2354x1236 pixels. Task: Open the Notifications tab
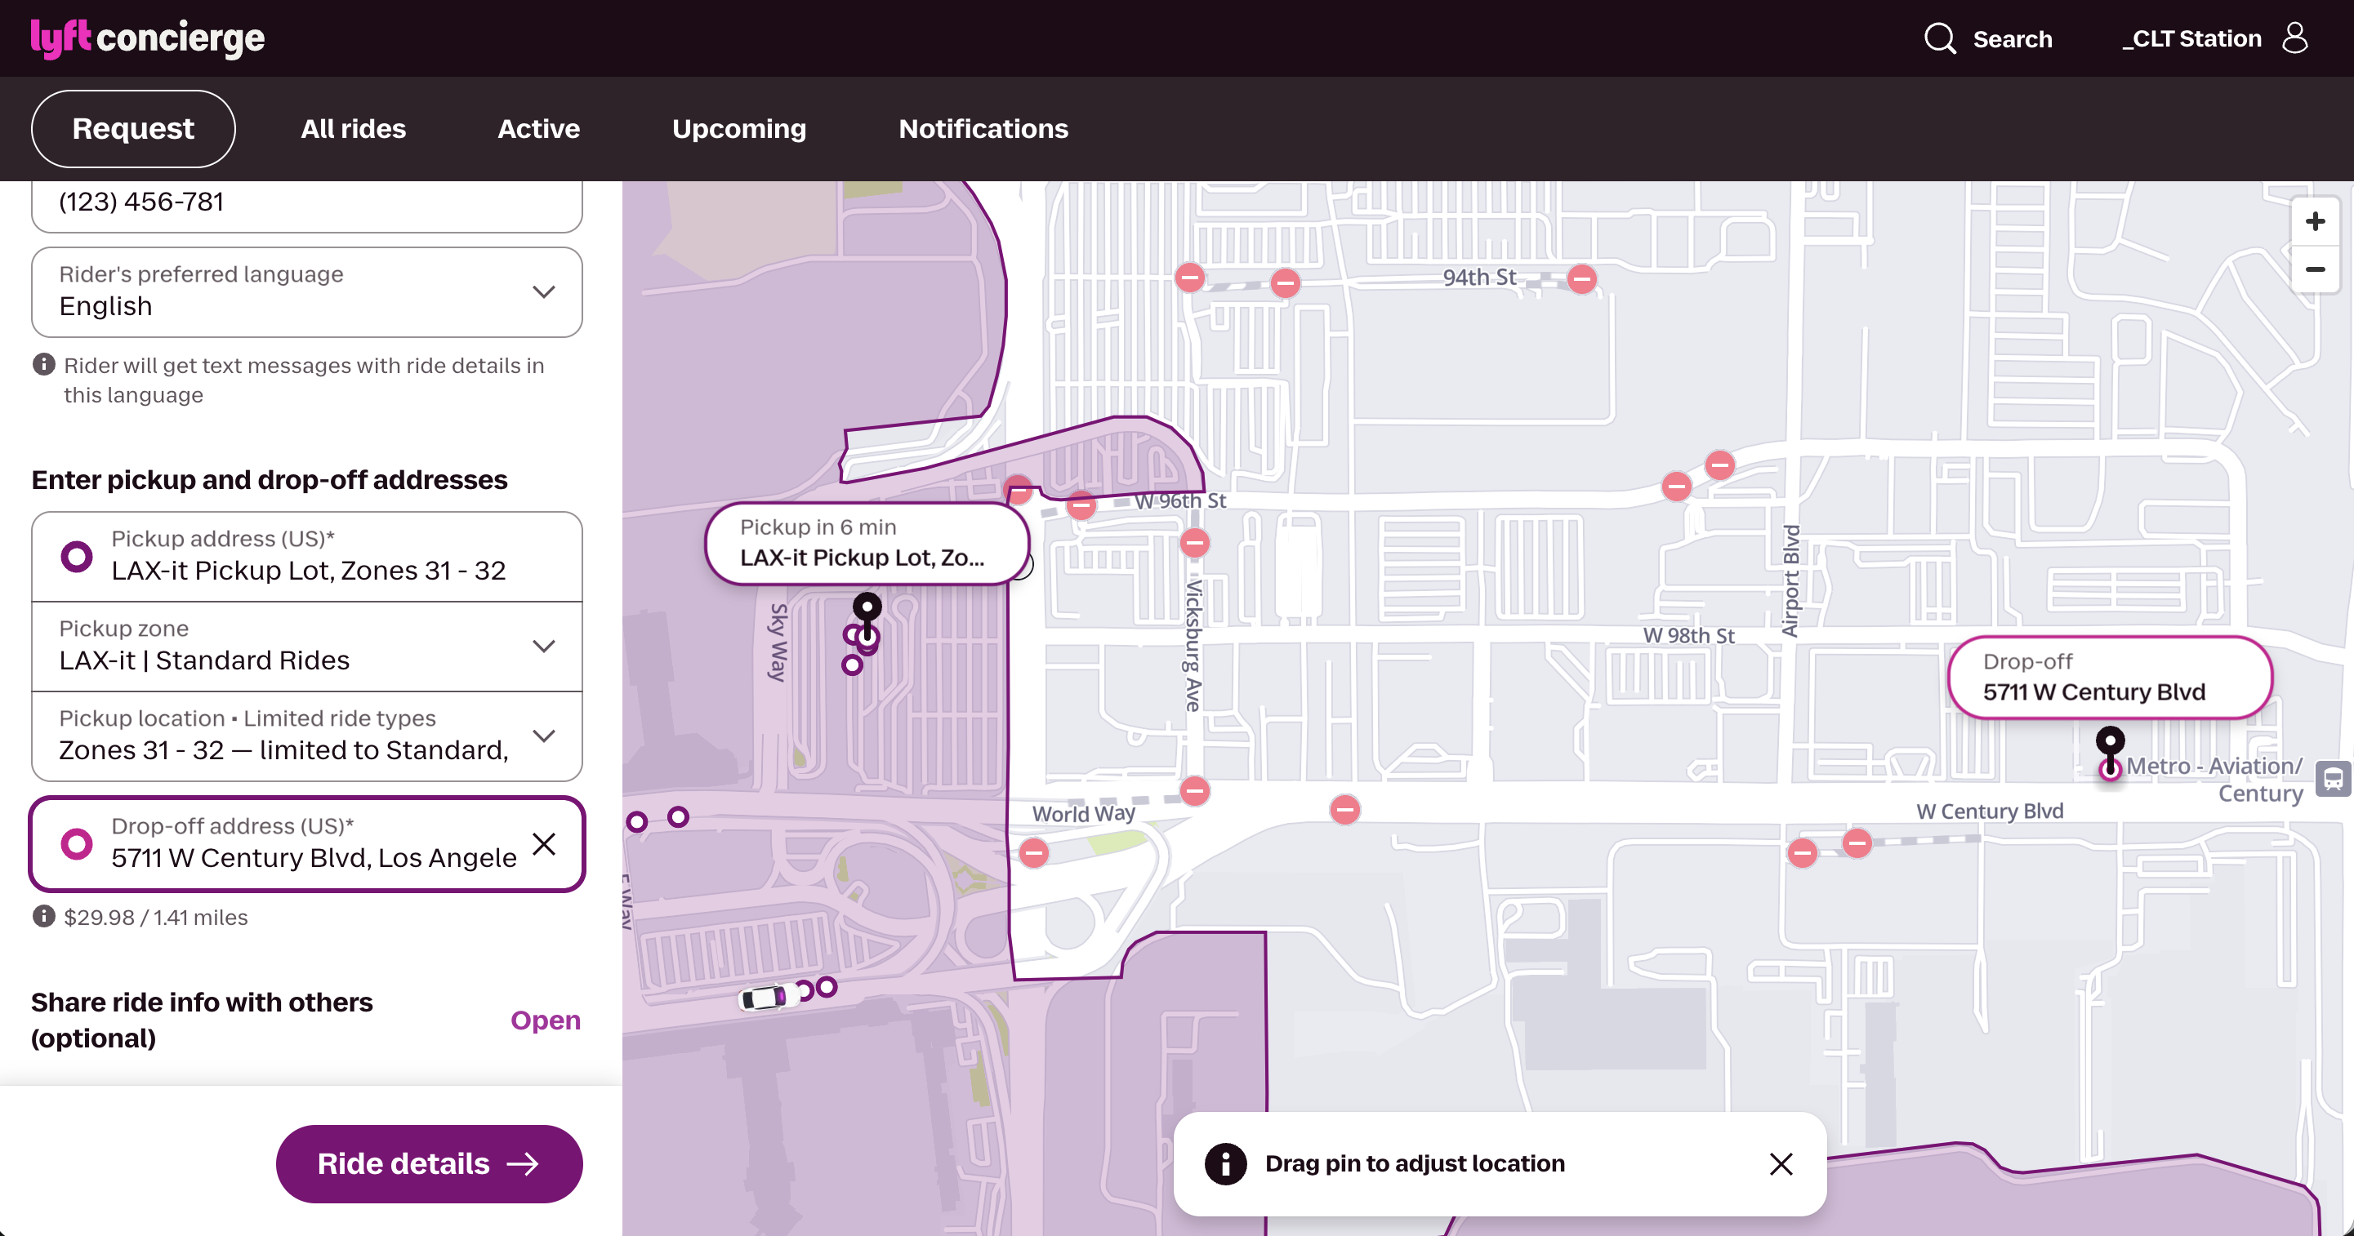(983, 129)
